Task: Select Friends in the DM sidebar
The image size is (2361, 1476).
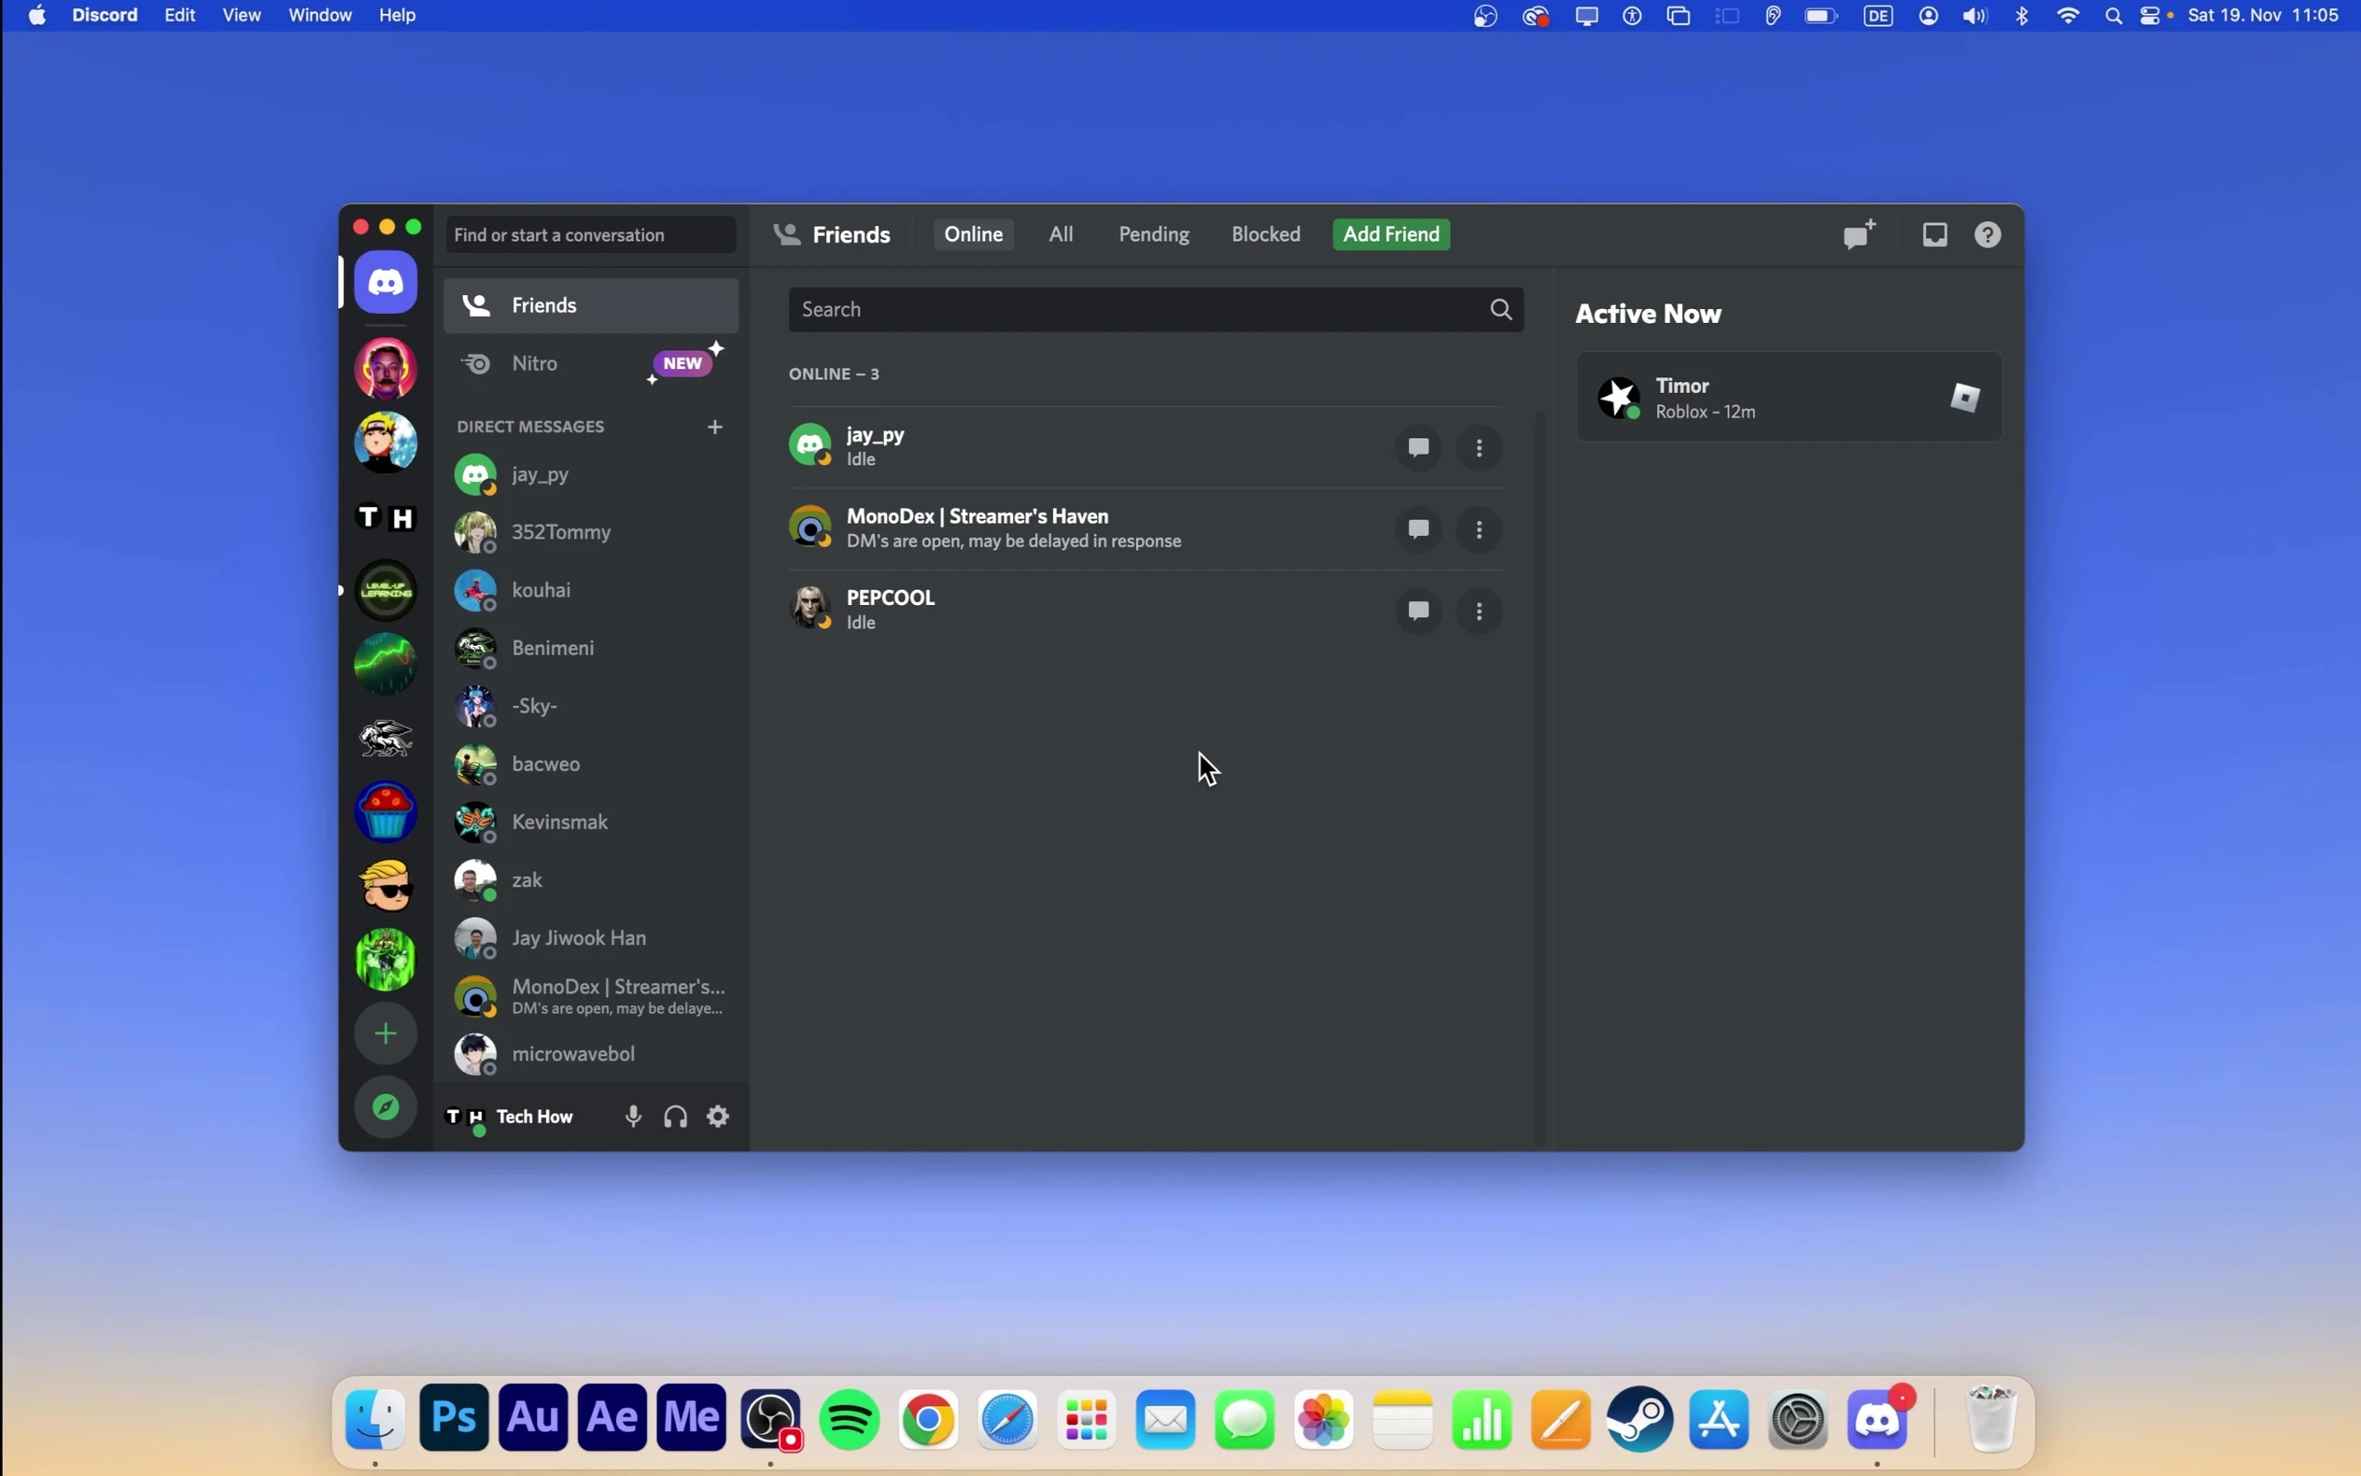Action: pos(592,305)
